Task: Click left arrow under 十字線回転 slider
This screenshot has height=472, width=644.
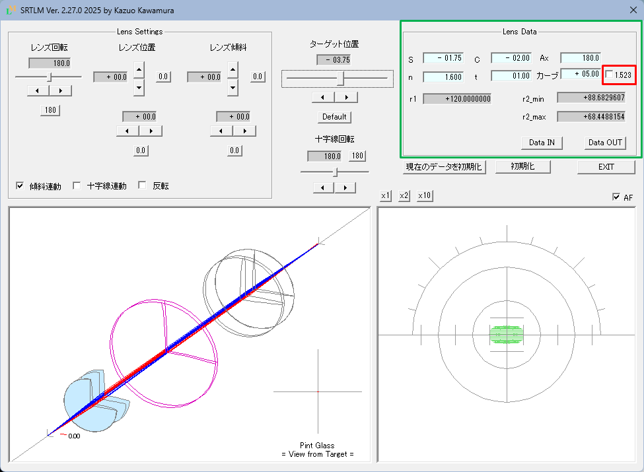Action: click(x=323, y=187)
